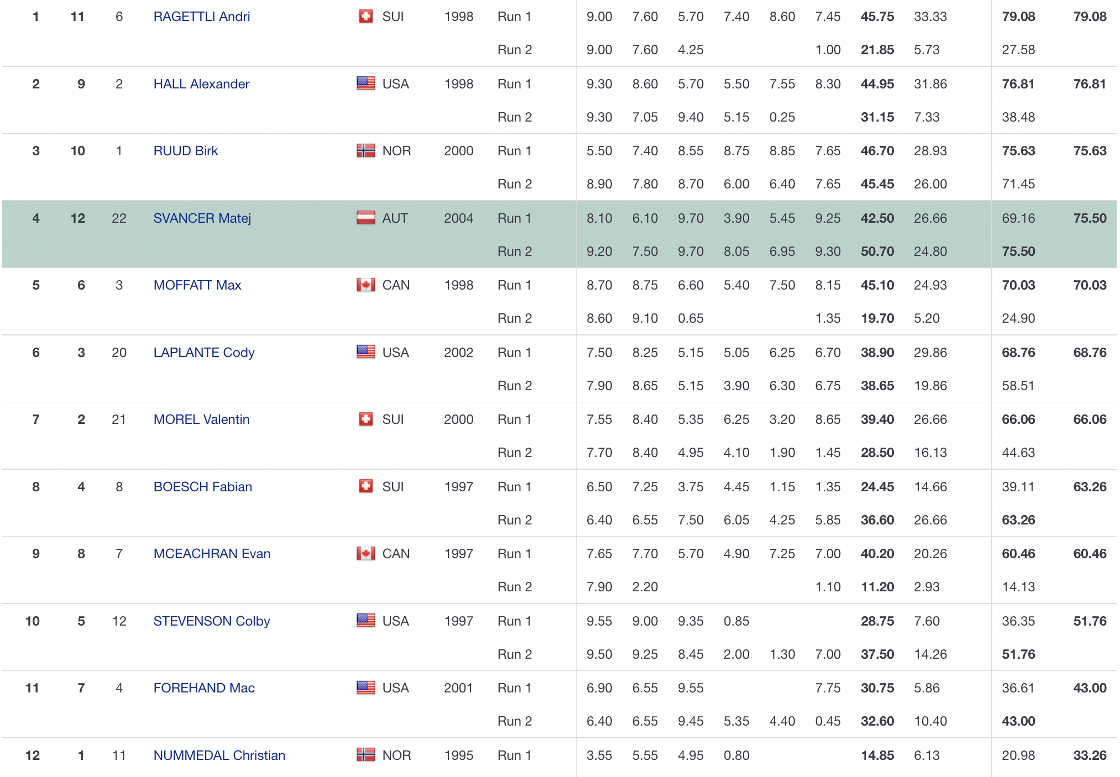The image size is (1120, 777).
Task: View MOFFATT Max's athlete page
Action: 197,285
